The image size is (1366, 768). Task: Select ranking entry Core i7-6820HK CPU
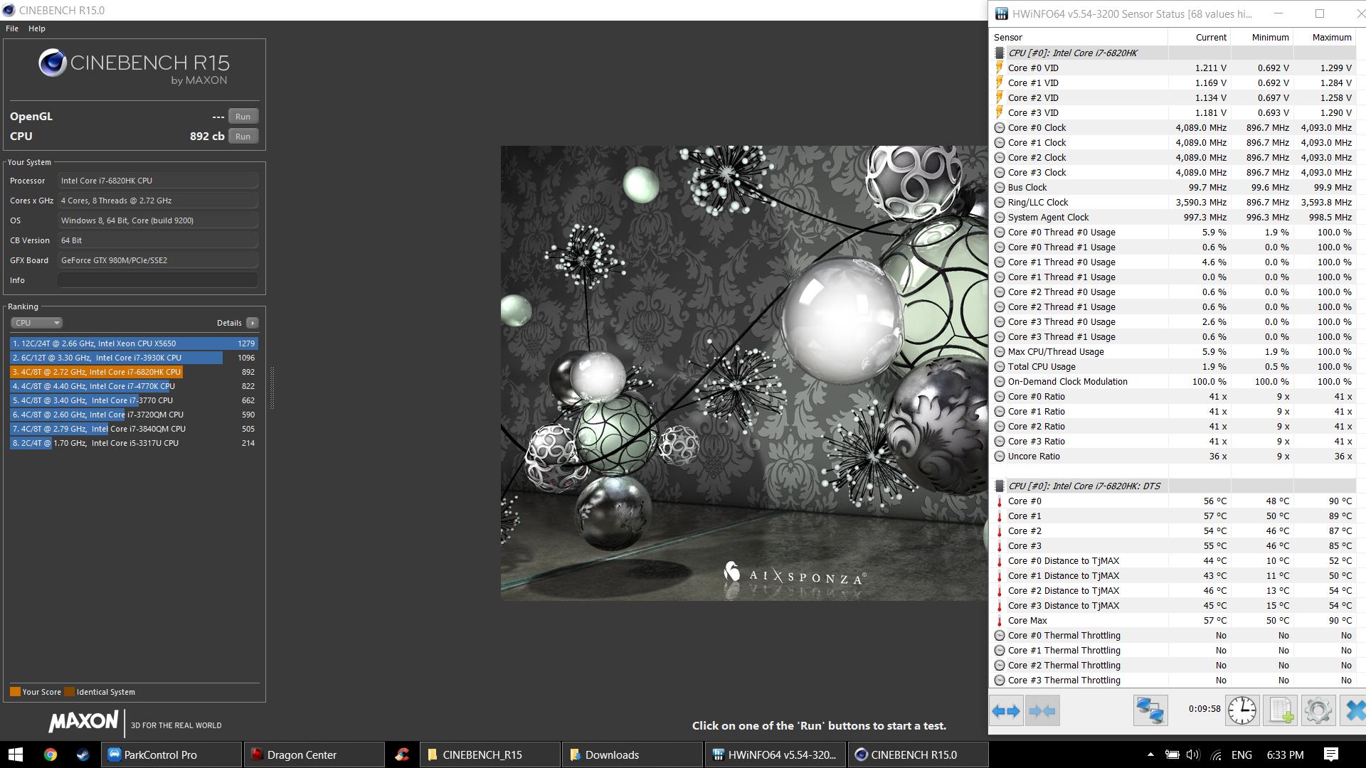pos(133,372)
